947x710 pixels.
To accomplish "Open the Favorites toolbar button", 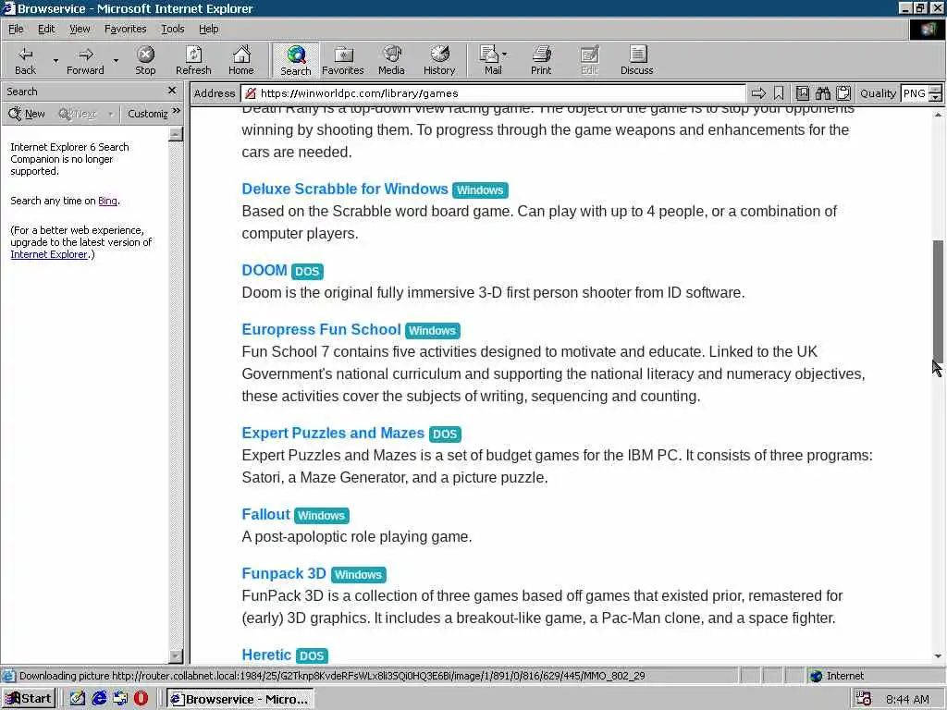I will pyautogui.click(x=343, y=60).
